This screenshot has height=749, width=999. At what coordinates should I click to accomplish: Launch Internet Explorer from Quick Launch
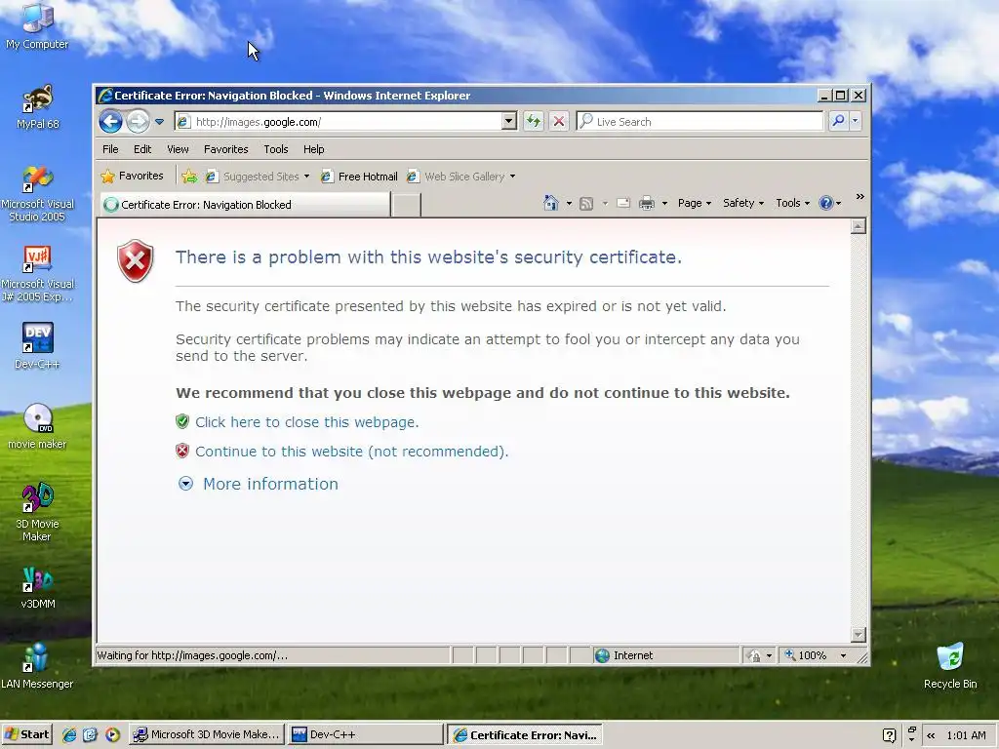69,734
